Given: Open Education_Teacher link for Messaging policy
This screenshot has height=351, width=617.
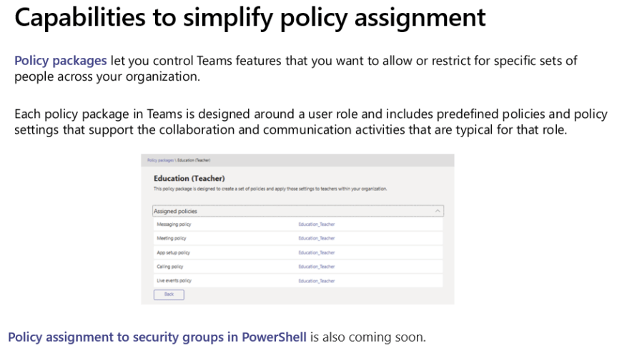Looking at the screenshot, I should click(x=316, y=224).
